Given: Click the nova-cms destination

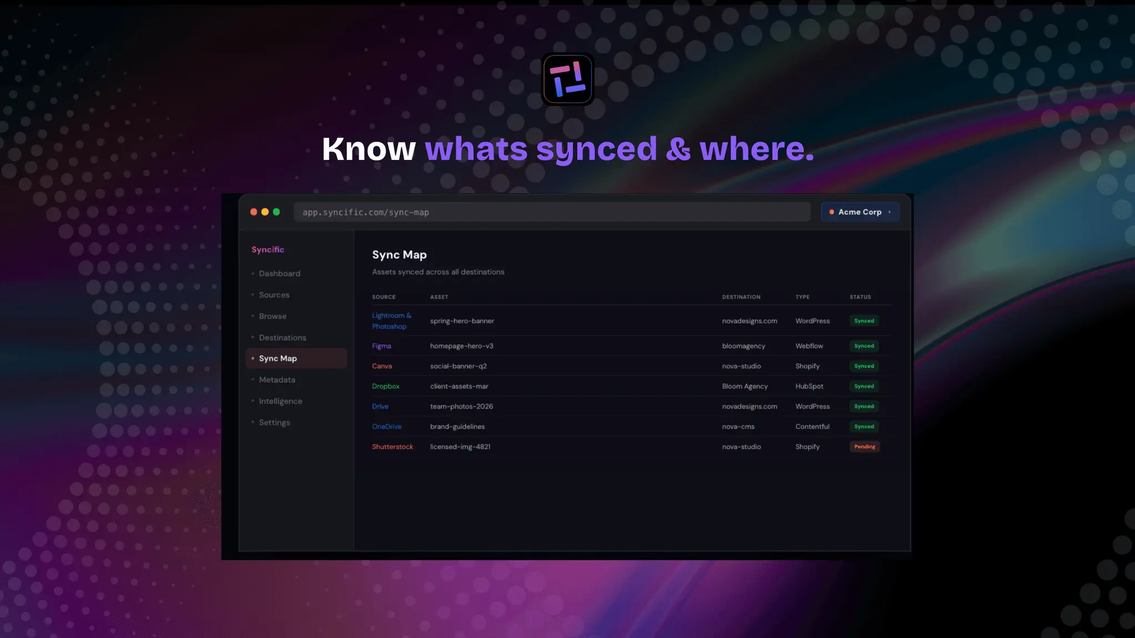Looking at the screenshot, I should point(738,427).
